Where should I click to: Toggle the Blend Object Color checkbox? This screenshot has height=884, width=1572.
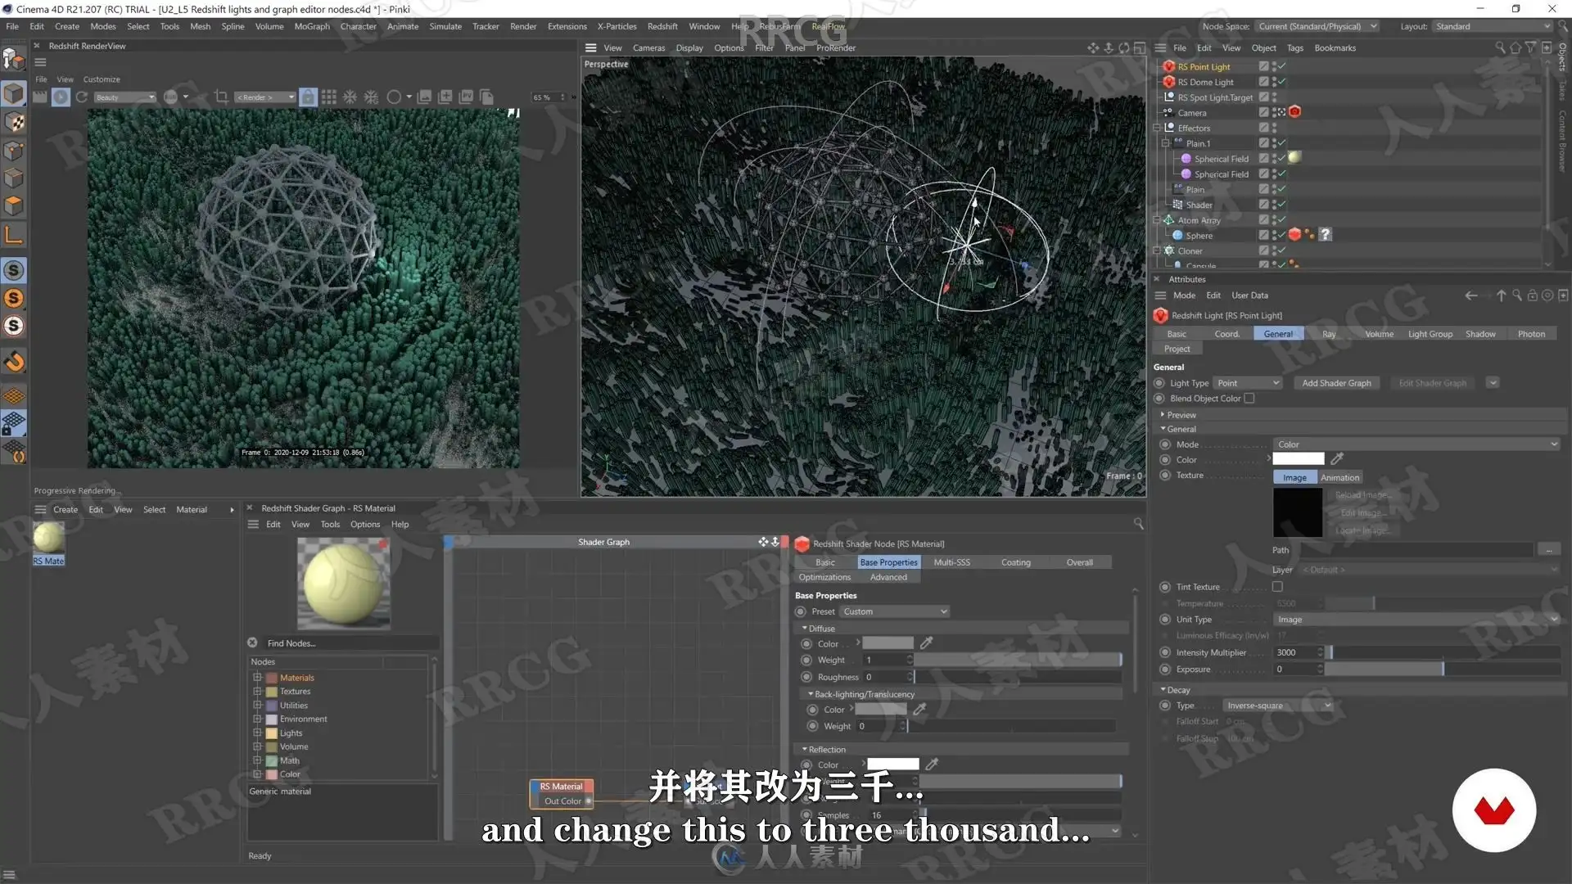(1249, 399)
